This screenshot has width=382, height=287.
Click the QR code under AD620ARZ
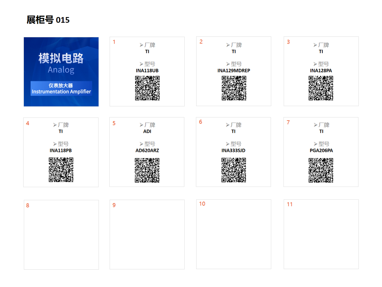click(x=147, y=170)
